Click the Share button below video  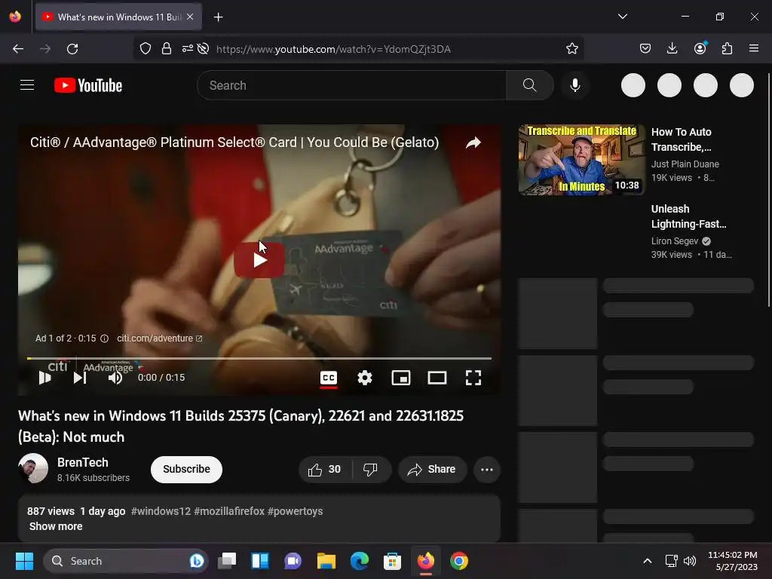pos(432,469)
